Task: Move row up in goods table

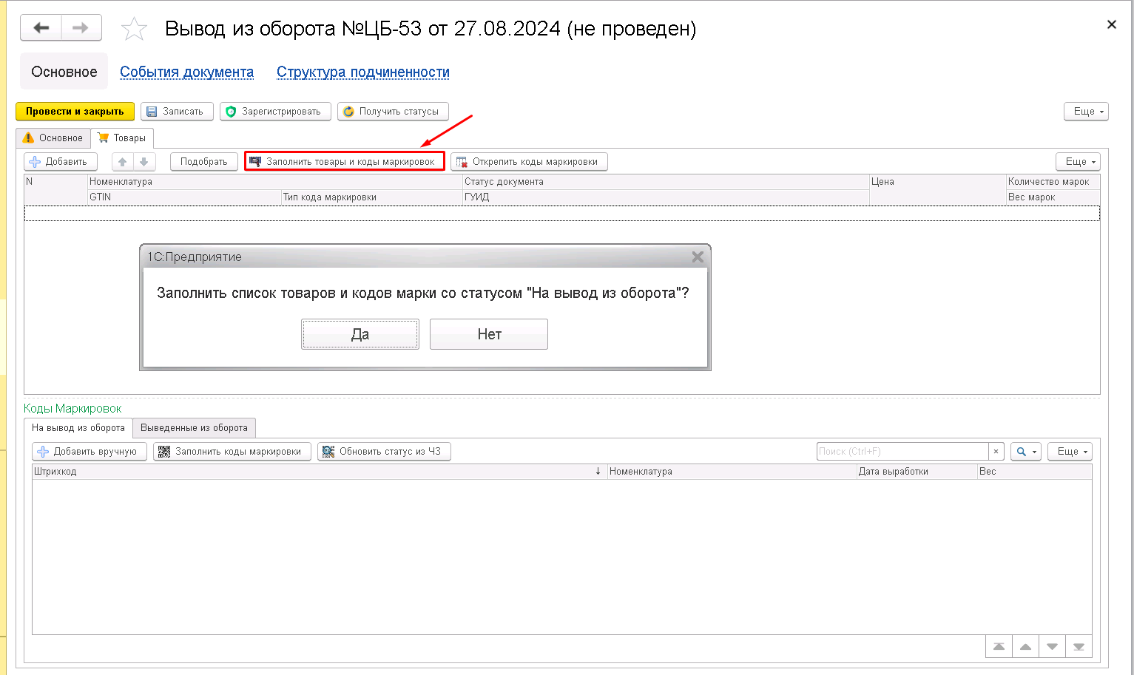Action: click(x=123, y=162)
